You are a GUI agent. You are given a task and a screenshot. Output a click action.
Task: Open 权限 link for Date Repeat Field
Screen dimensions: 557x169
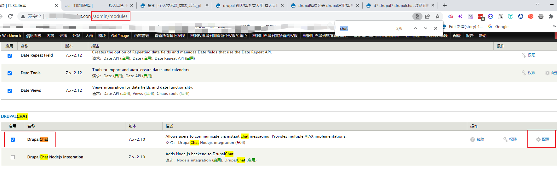click(x=532, y=55)
